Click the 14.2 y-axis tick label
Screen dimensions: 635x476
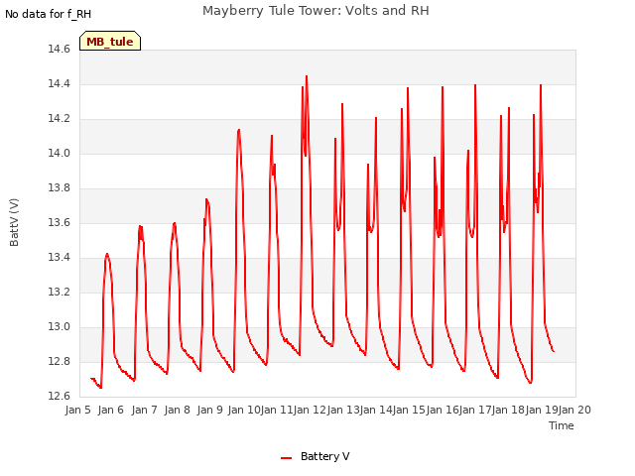click(60, 119)
